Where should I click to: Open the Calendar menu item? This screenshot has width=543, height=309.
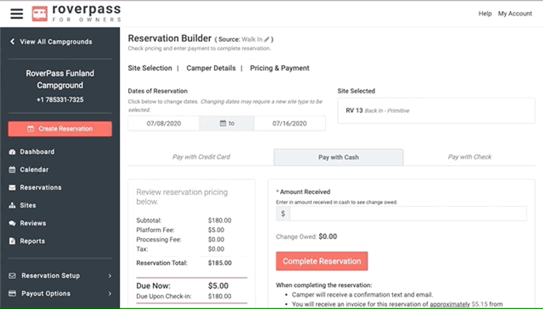pos(34,169)
